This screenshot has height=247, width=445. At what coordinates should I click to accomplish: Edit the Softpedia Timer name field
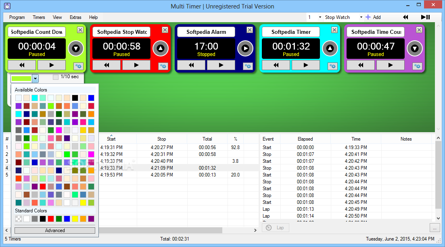coord(291,32)
